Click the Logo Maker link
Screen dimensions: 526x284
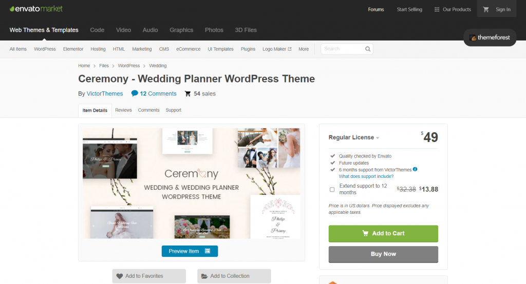[274, 49]
